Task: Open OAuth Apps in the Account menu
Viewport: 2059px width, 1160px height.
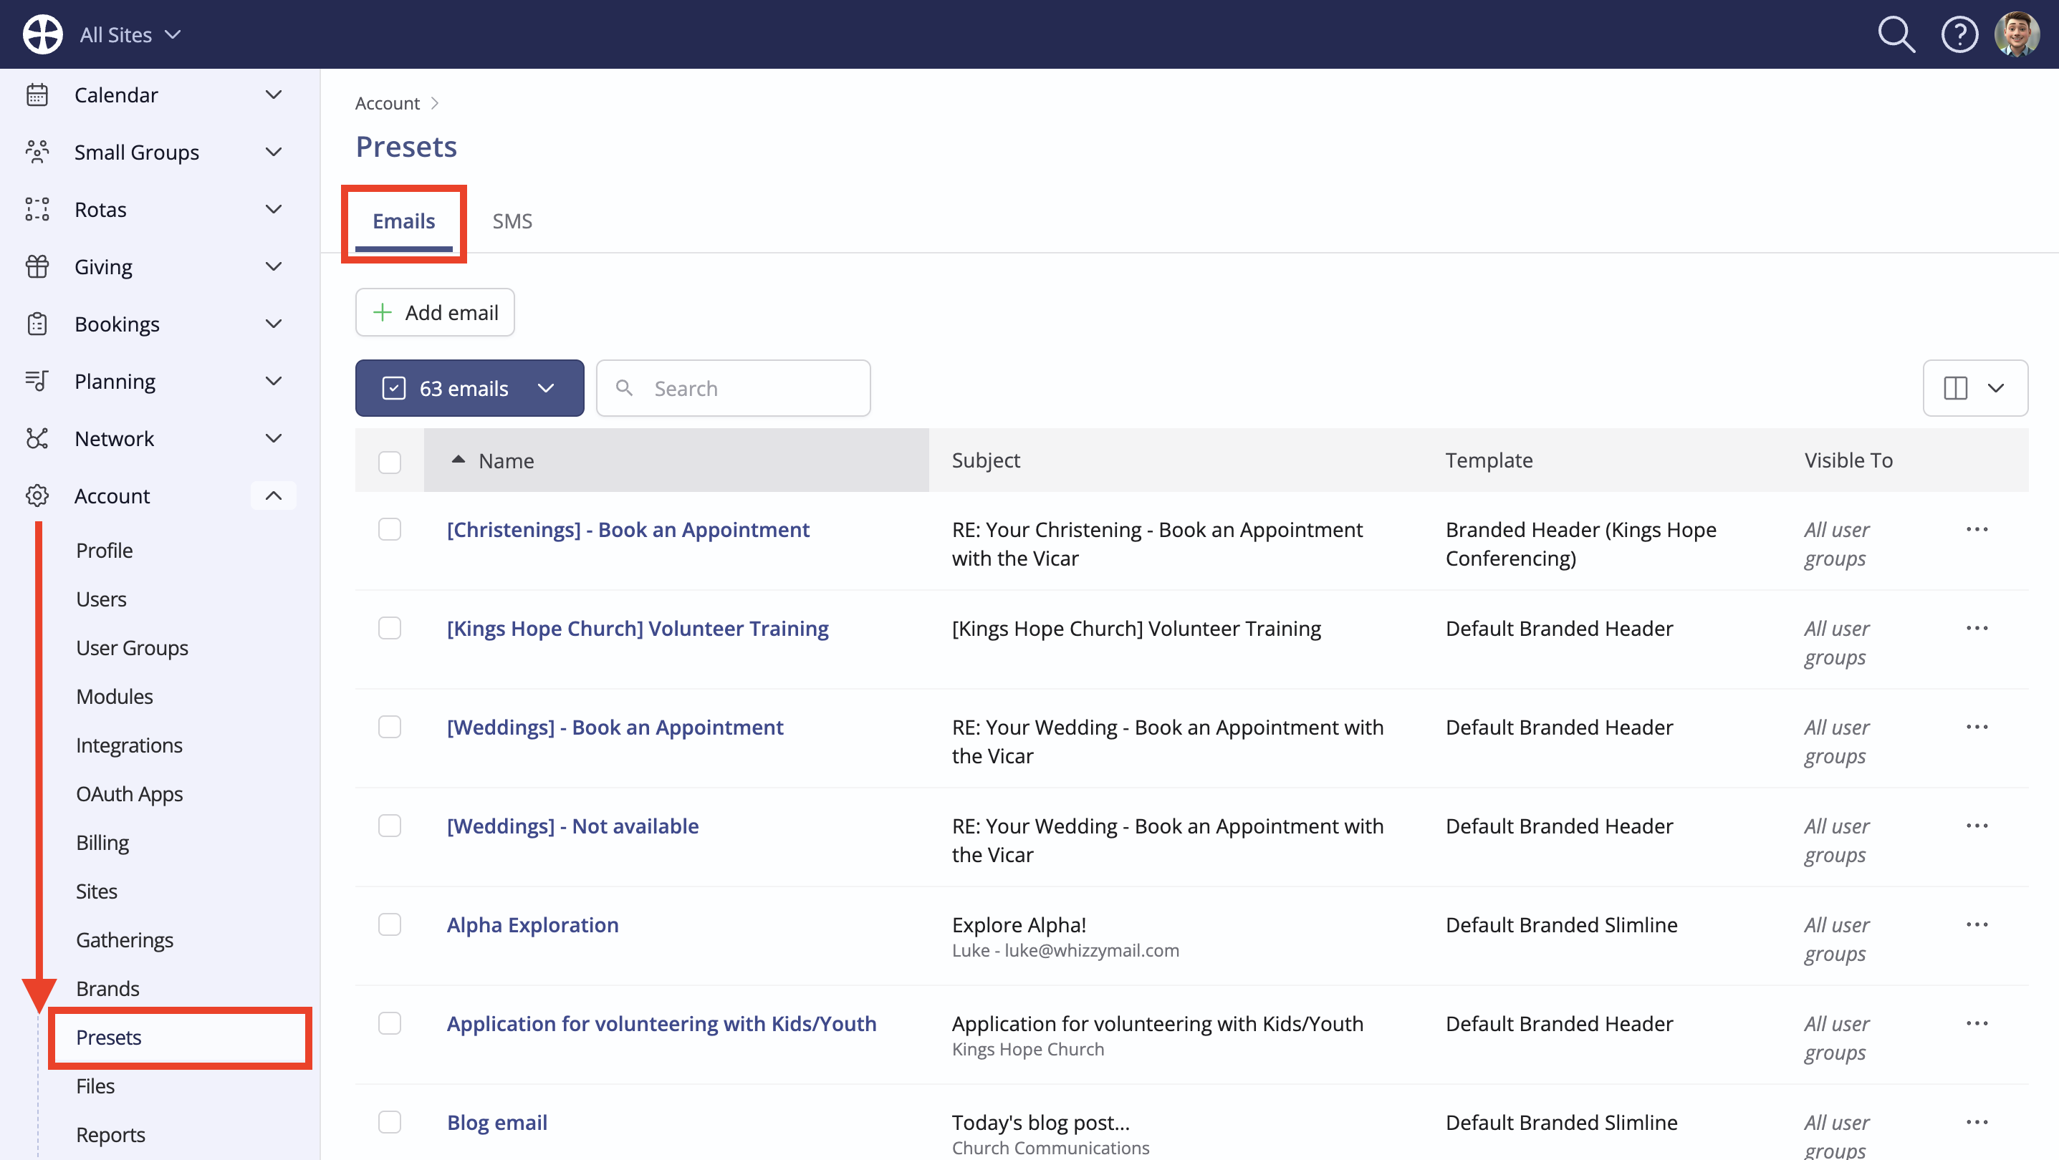Action: [130, 794]
